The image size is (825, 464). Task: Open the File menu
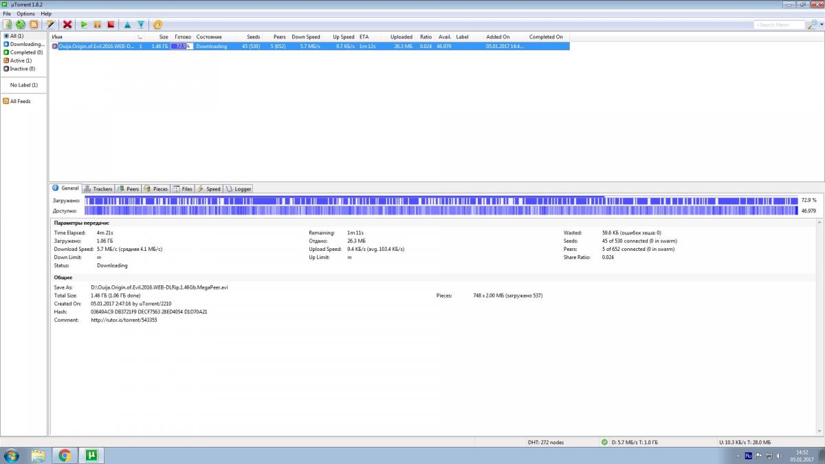[x=7, y=14]
